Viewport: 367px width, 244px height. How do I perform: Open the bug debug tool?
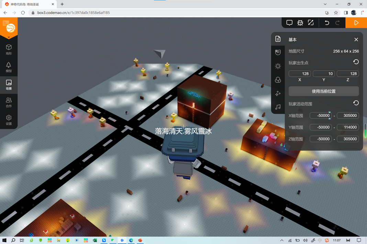[300, 23]
